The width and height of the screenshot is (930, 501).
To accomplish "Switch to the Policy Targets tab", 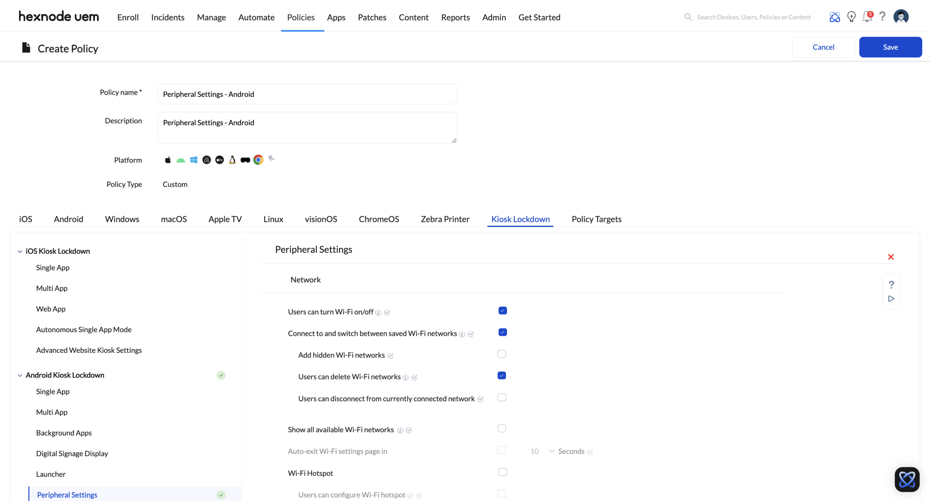I will (596, 219).
